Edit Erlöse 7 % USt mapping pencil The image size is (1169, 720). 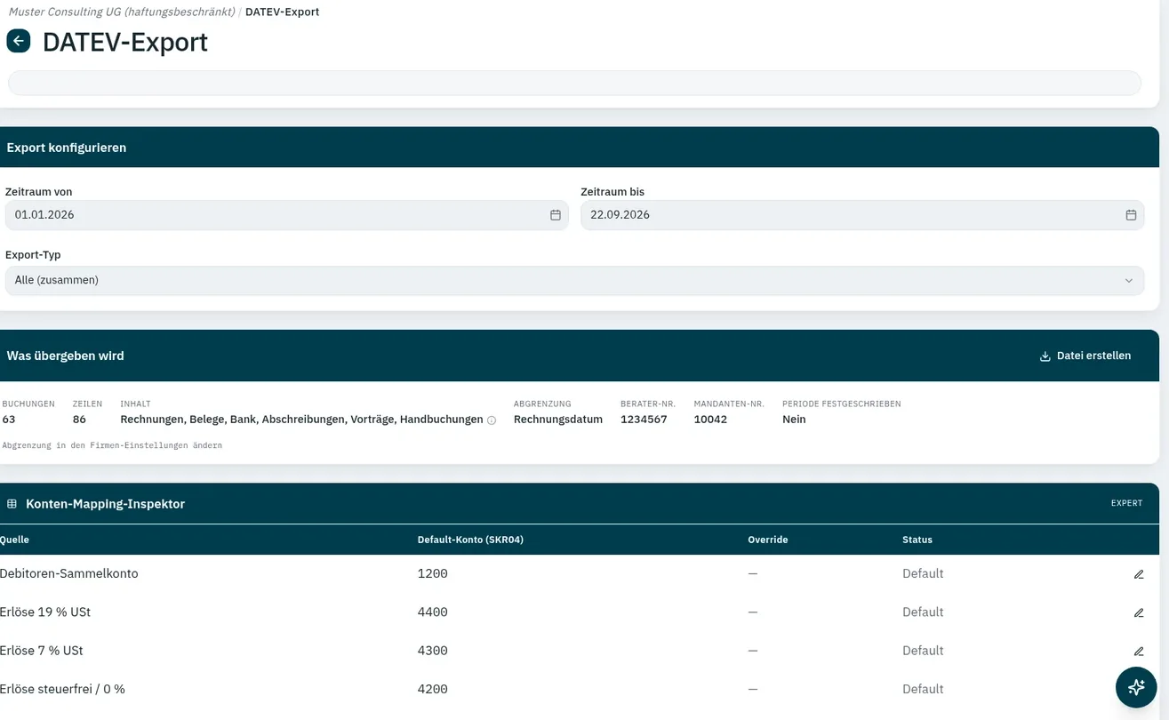[x=1139, y=651]
